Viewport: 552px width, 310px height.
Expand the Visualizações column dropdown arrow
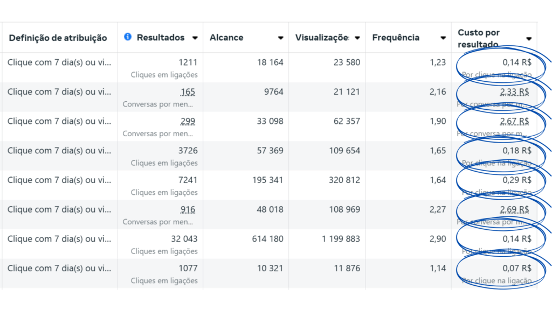[357, 38]
